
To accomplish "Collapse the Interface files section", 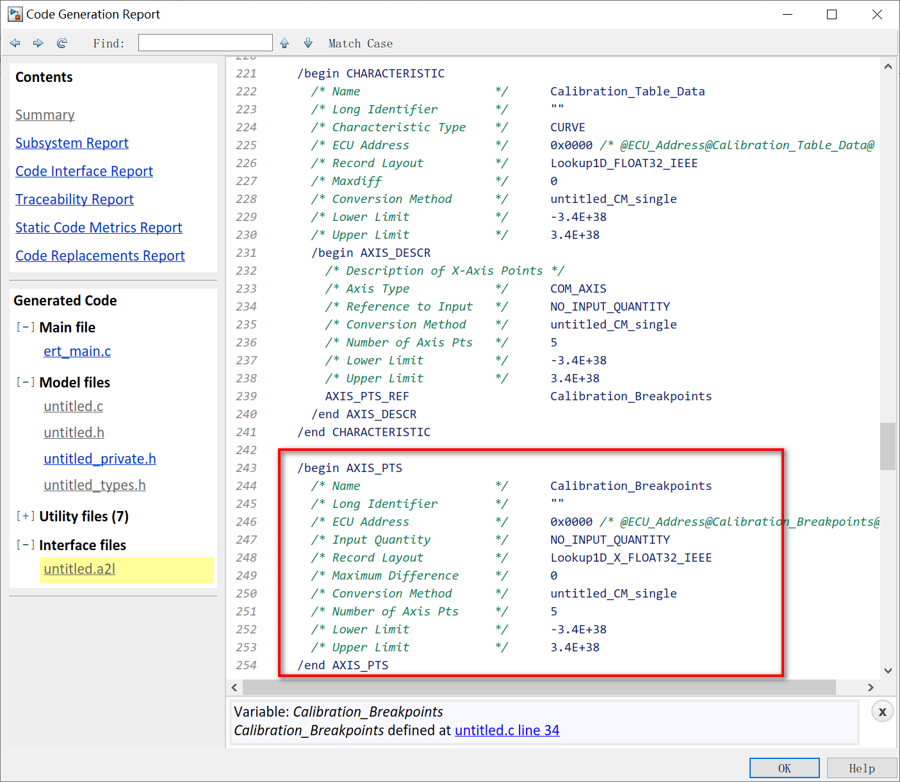I will pyautogui.click(x=25, y=545).
